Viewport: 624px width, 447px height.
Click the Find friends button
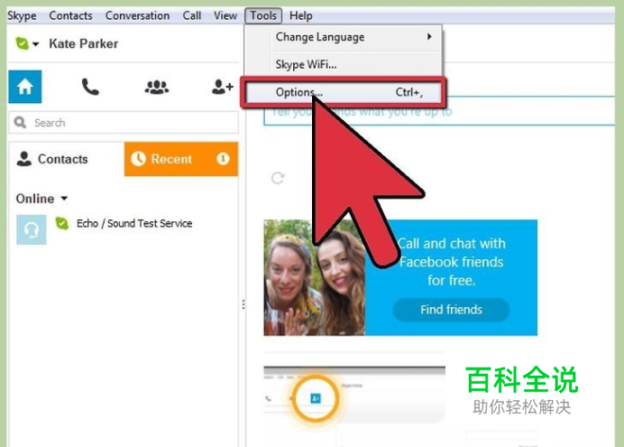click(x=451, y=310)
